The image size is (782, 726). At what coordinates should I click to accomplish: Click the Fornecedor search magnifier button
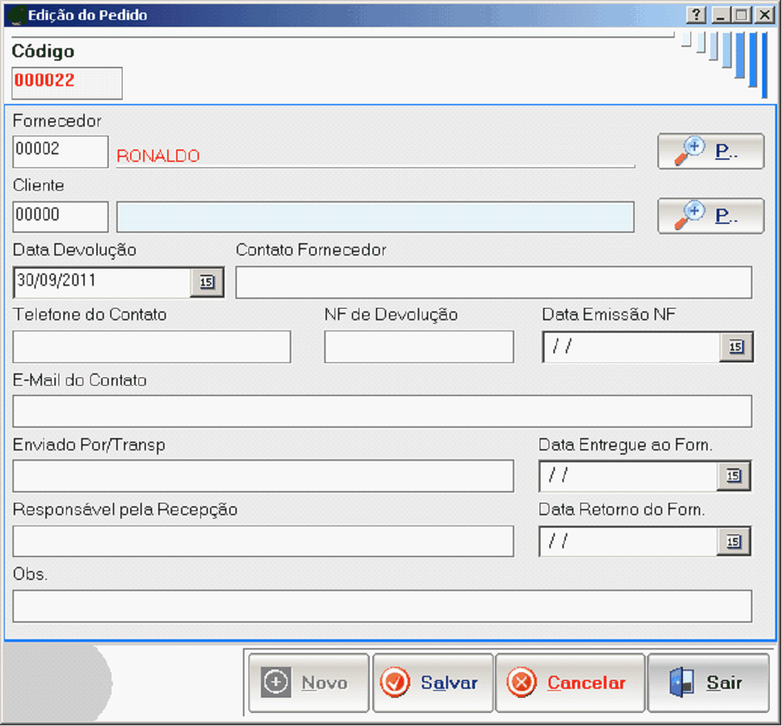point(710,152)
